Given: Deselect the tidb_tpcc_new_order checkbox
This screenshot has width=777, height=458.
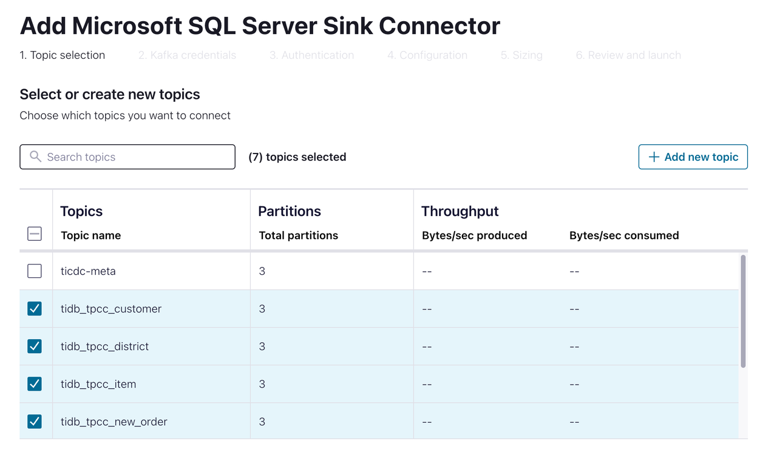Looking at the screenshot, I should (x=35, y=422).
